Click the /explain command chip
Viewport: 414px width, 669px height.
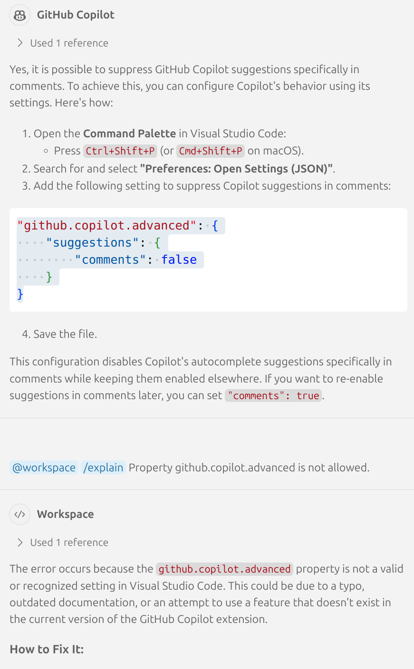pyautogui.click(x=103, y=468)
